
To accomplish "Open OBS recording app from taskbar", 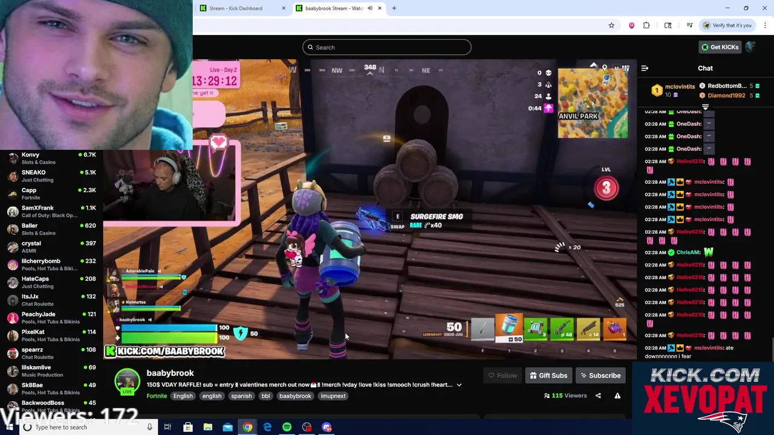I will 307,427.
